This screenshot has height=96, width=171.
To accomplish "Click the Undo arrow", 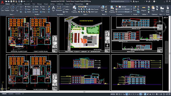I will 24,1.
